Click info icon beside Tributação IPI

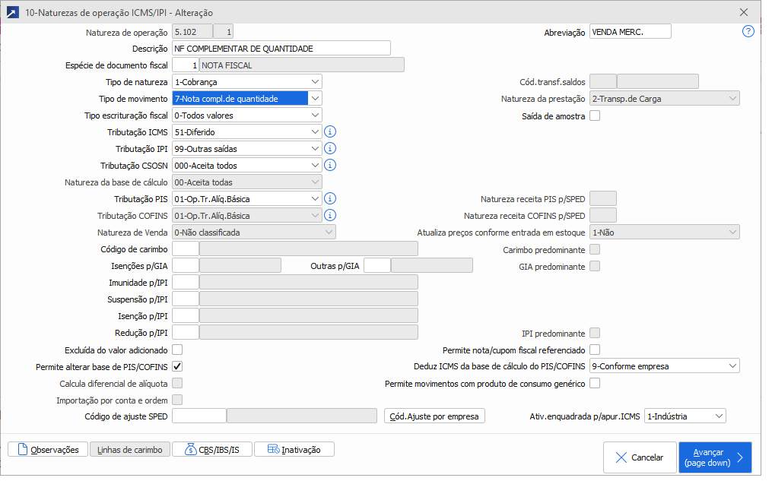pos(330,149)
